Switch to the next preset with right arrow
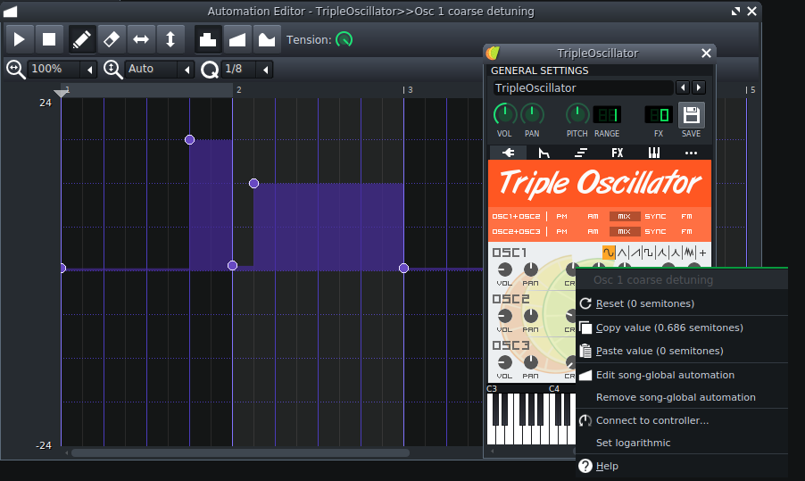Viewport: 805px width, 481px height. 699,87
